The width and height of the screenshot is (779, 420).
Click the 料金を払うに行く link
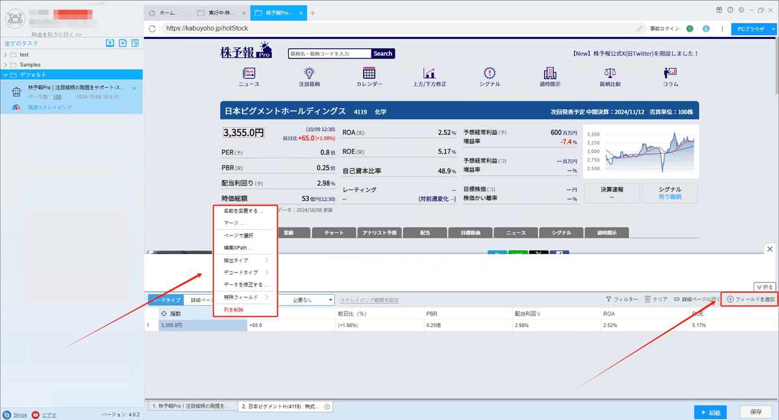click(x=56, y=34)
